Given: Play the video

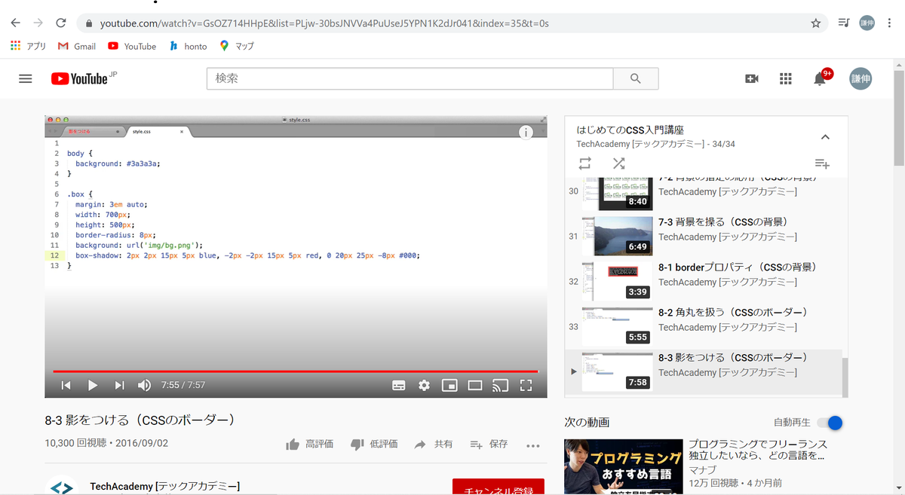Looking at the screenshot, I should 93,385.
